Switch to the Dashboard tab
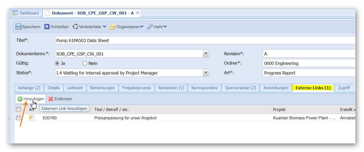Image resolution: width=364 pixels, height=152 pixels. point(26,13)
